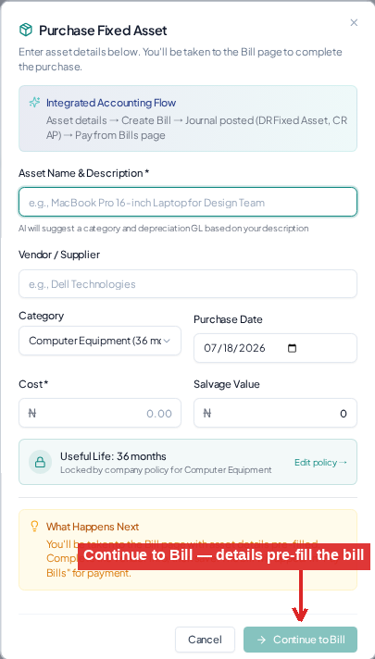Click the lock icon by Useful Life
Screen dimensions: 375x659
[x=41, y=462]
